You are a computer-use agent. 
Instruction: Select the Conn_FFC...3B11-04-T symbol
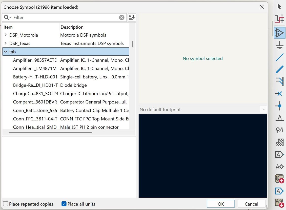(x=35, y=119)
